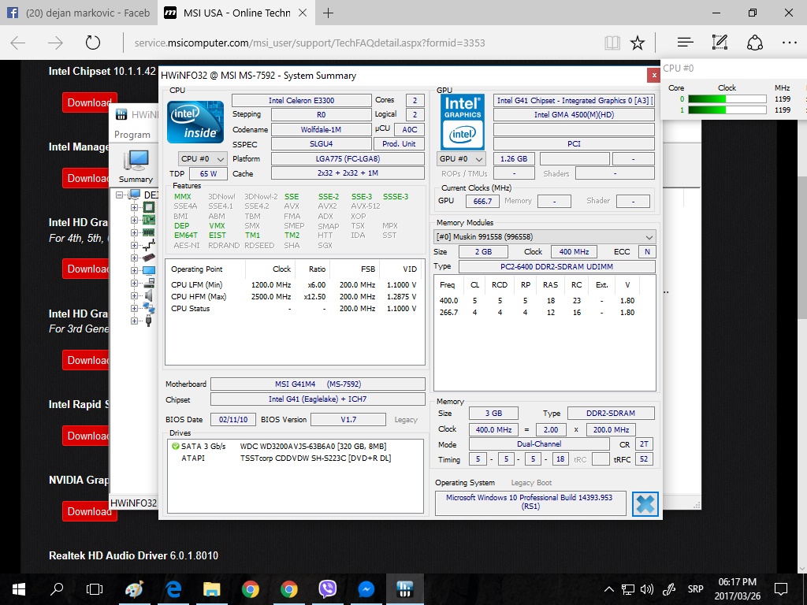Open the CPU #0 selector dropdown
Image resolution: width=807 pixels, height=605 pixels.
pos(203,159)
